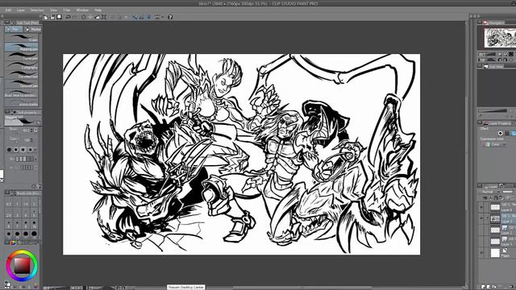Image resolution: width=516 pixels, height=290 pixels.
Task: Click the Open file icon in command bar
Action: pyautogui.click(x=52, y=17)
